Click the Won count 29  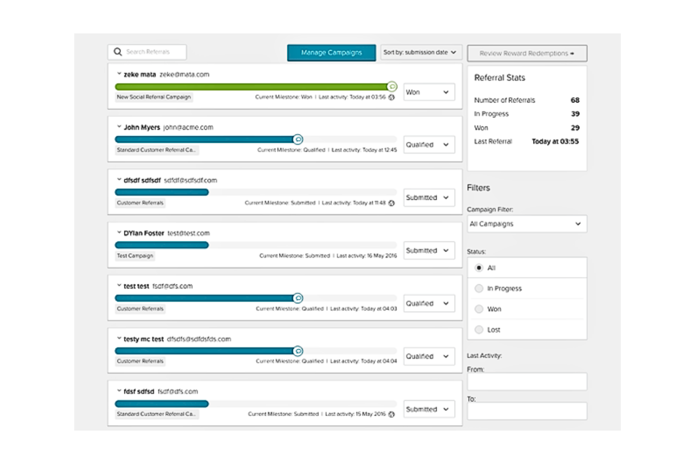(x=575, y=128)
